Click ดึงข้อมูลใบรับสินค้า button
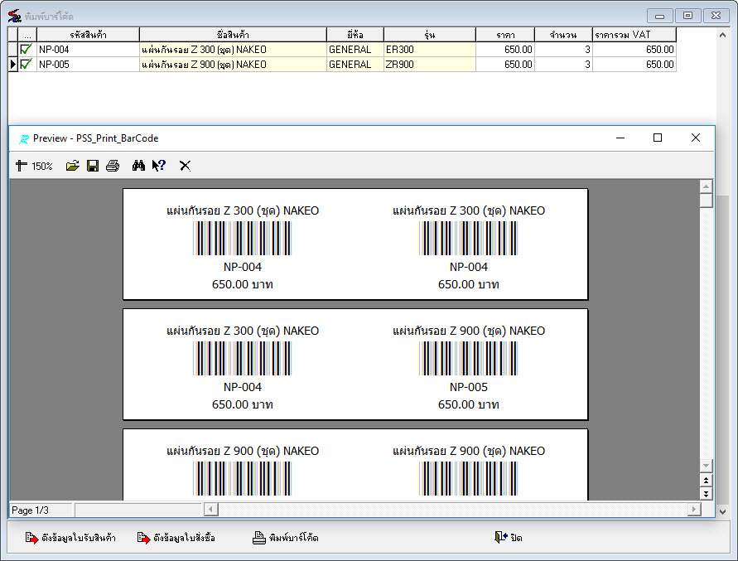 [70, 538]
